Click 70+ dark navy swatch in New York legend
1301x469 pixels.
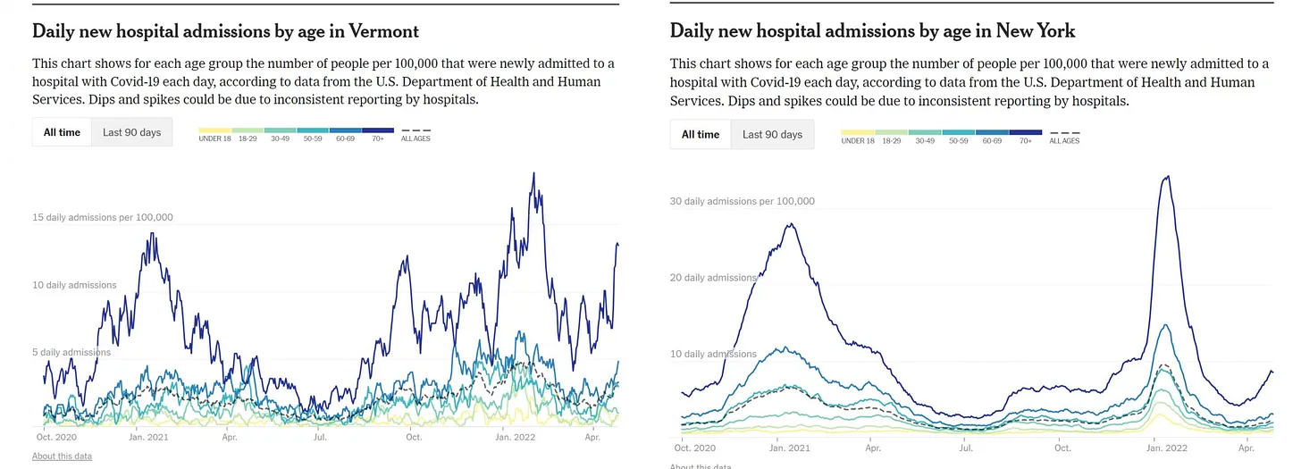[1025, 133]
